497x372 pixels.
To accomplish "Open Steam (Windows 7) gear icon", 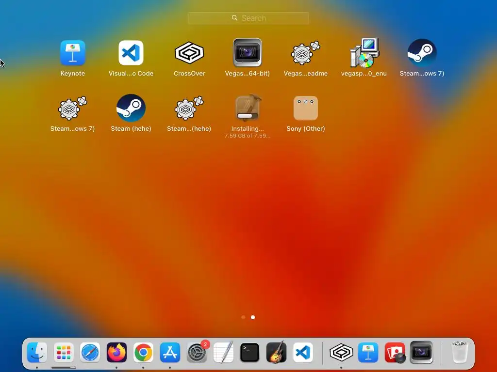I will pos(73,108).
